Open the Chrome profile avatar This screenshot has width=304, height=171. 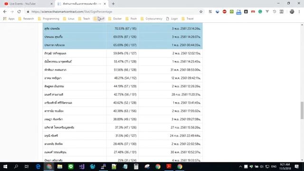(x=292, y=11)
